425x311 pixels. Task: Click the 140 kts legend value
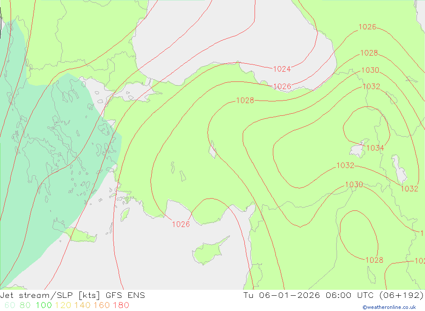click(82, 305)
